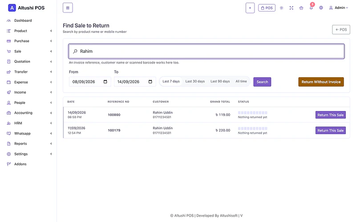Open Dashboard from the sidebar

[23, 20]
